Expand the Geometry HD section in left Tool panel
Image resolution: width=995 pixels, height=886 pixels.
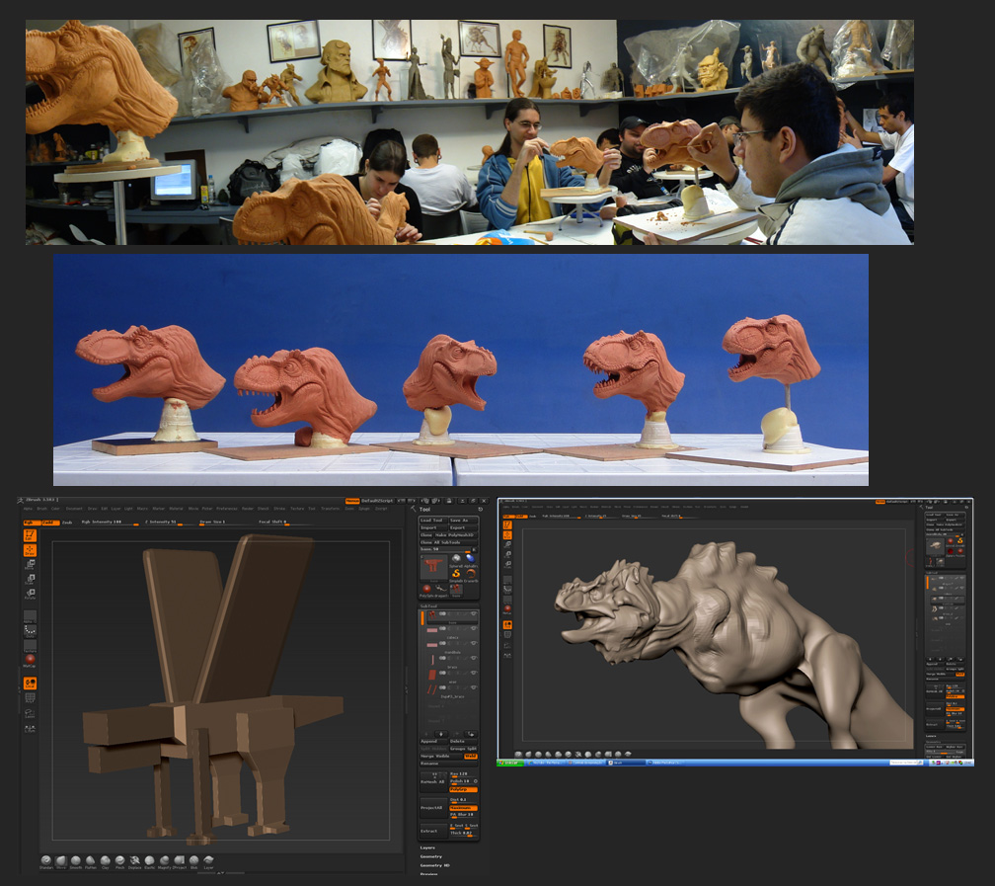(x=434, y=865)
